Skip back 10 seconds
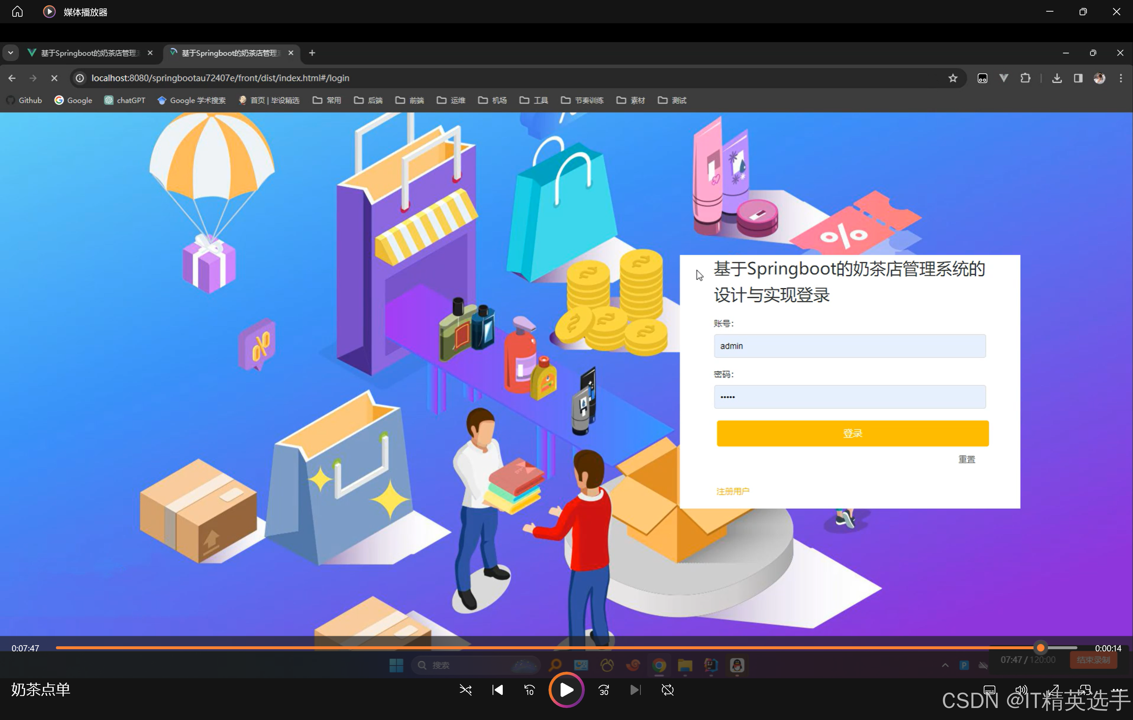This screenshot has width=1133, height=720. 529,690
